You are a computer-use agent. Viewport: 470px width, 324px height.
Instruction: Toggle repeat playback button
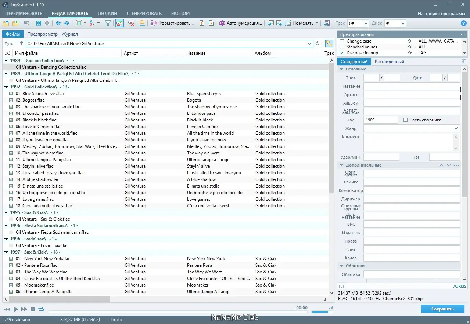point(41,309)
